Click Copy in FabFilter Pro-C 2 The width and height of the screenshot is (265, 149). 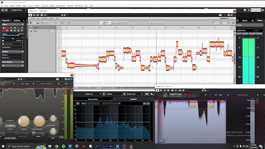point(27,84)
